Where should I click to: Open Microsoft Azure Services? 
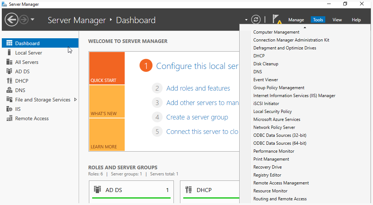point(276,119)
